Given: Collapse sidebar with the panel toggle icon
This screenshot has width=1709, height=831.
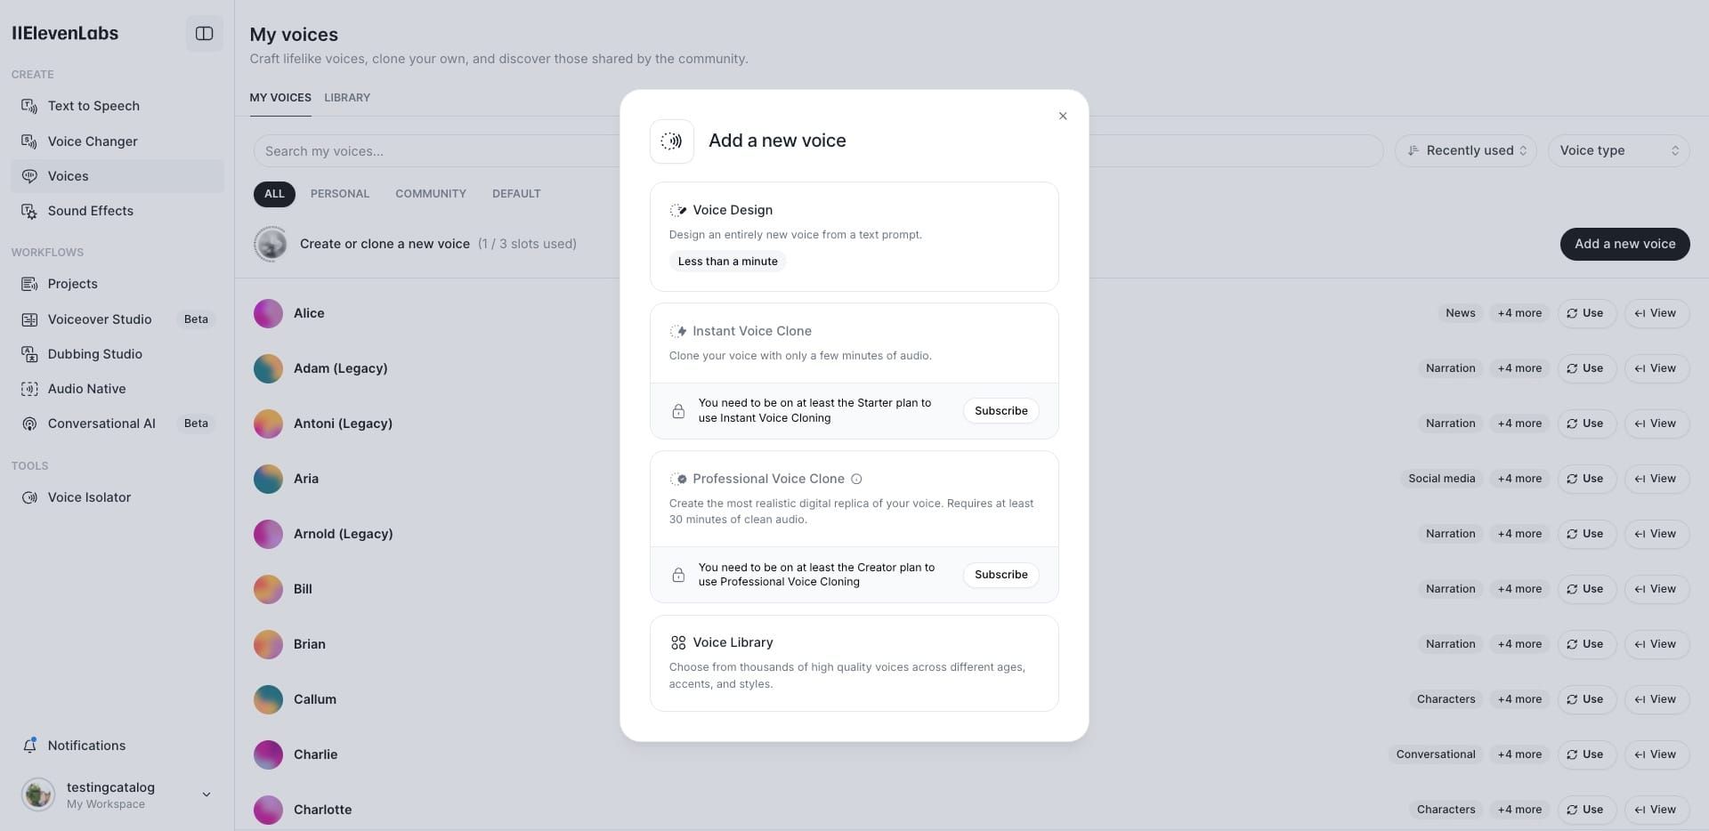Looking at the screenshot, I should (x=204, y=34).
